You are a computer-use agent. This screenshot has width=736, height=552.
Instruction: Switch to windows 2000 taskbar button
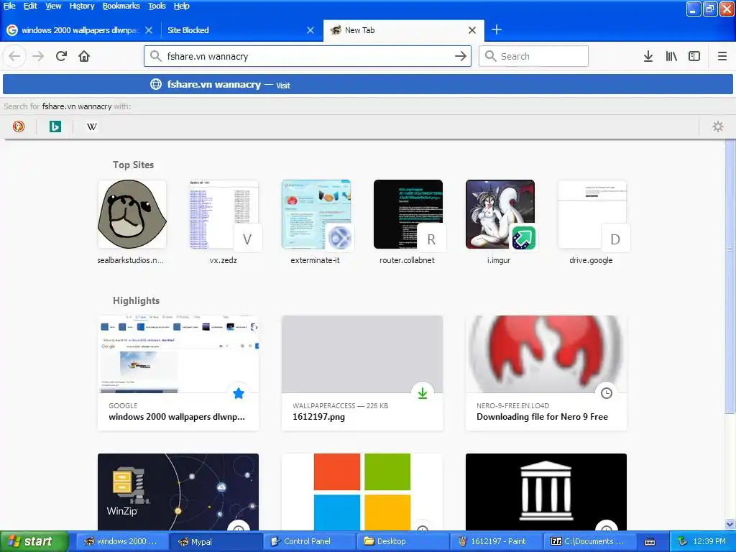[x=121, y=542]
